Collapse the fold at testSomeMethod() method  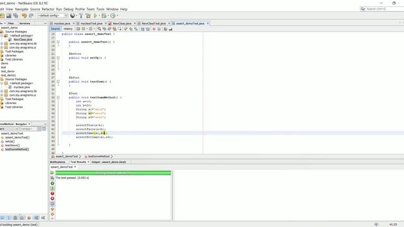58,98
